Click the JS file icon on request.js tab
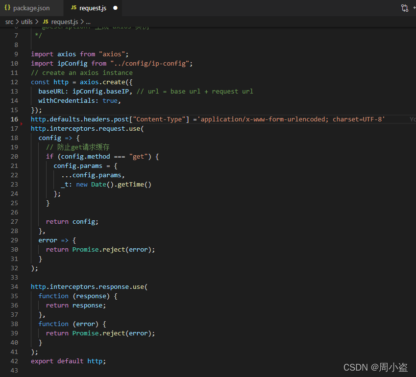This screenshot has width=416, height=377. (74, 8)
